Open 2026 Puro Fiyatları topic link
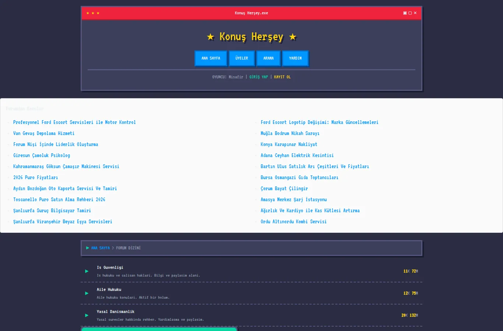The height and width of the screenshot is (331, 503). (x=35, y=178)
